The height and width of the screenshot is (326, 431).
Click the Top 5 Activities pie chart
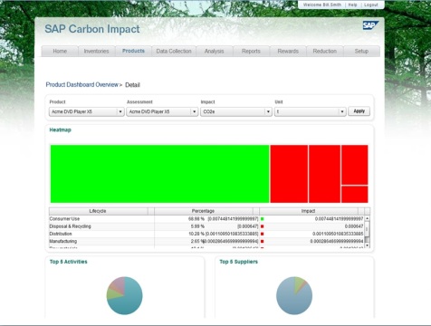pyautogui.click(x=124, y=295)
